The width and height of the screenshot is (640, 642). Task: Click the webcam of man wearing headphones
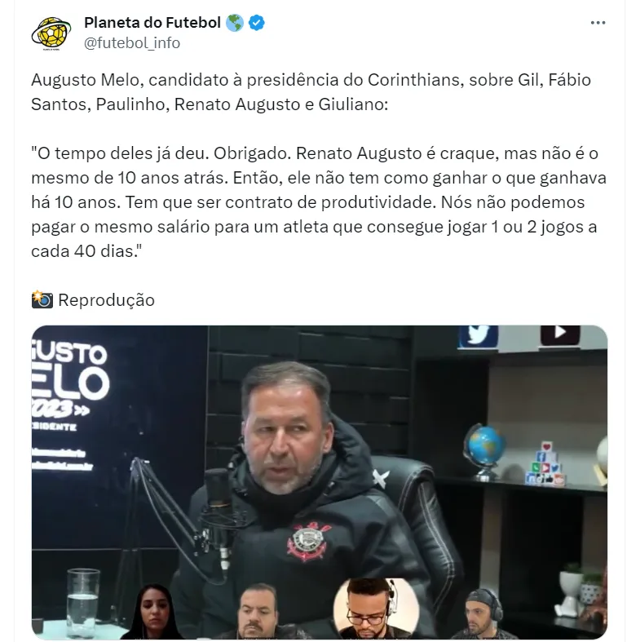pyautogui.click(x=483, y=613)
